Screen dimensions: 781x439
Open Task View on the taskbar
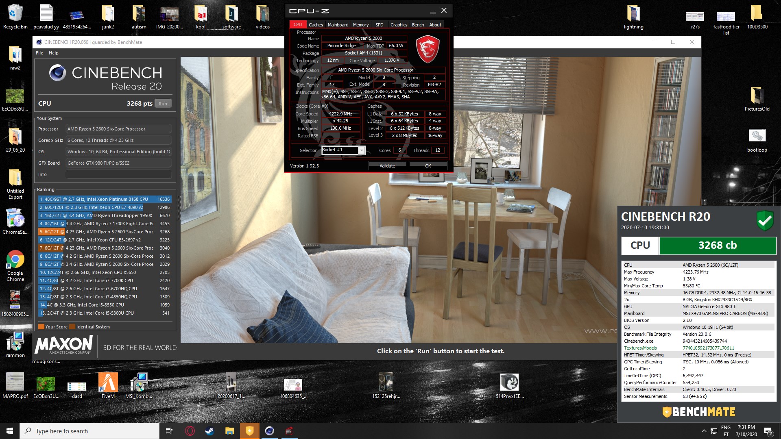pyautogui.click(x=169, y=431)
